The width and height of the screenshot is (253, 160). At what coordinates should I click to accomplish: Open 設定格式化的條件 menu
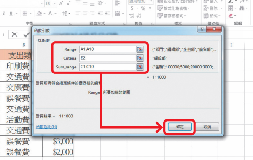click(178, 1)
